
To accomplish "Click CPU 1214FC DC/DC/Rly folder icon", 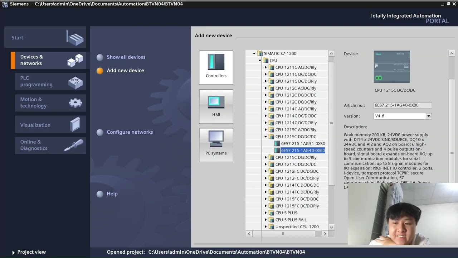I will point(271,192).
